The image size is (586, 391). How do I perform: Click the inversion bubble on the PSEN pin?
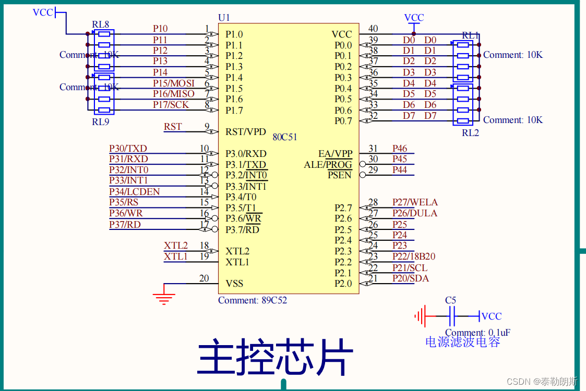point(363,175)
